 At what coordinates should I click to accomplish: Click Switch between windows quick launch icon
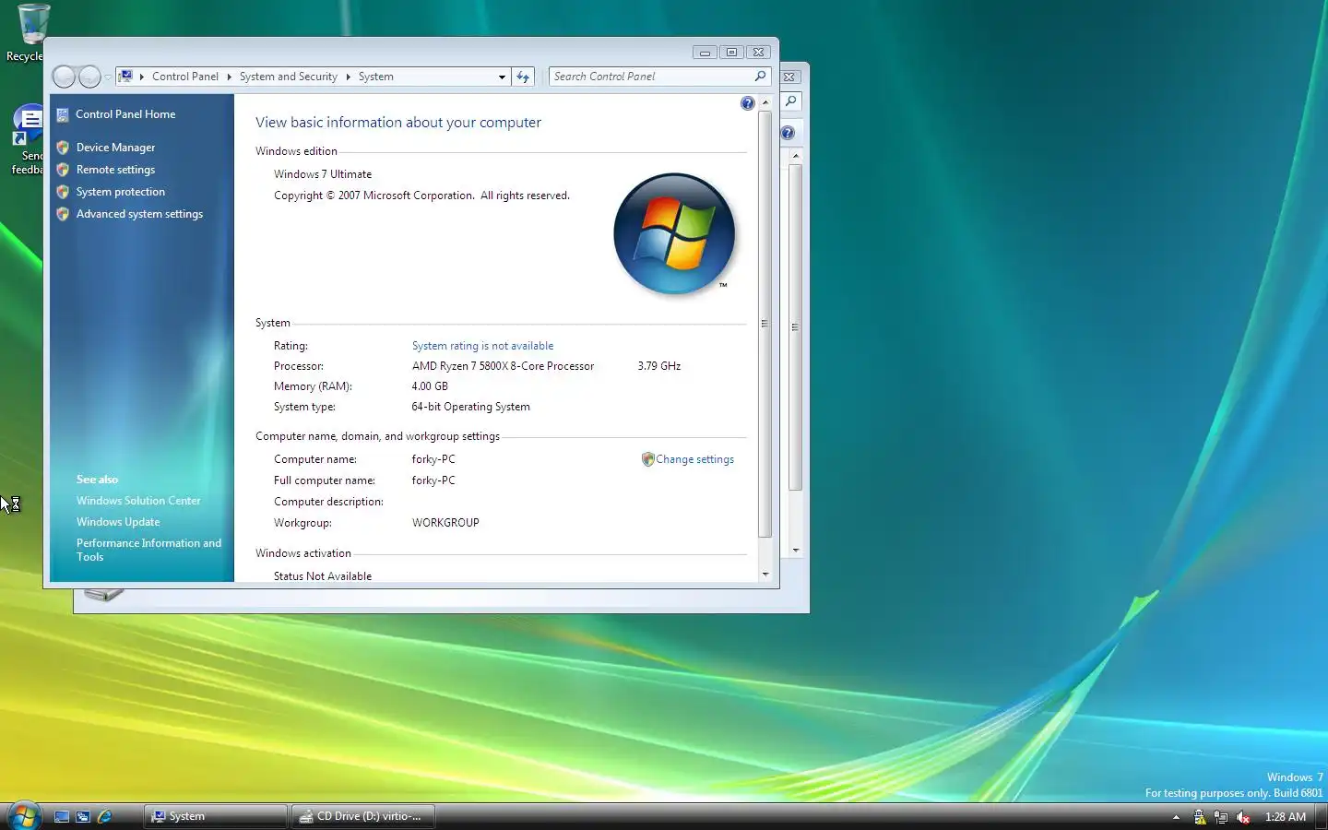[83, 817]
